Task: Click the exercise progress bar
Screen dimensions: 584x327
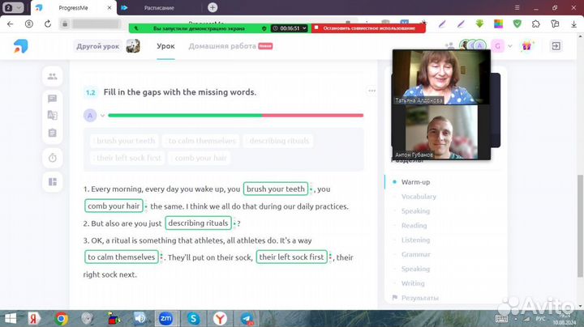Action: click(235, 116)
